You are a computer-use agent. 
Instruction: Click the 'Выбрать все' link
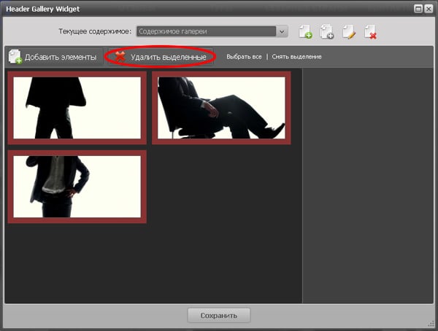(244, 57)
